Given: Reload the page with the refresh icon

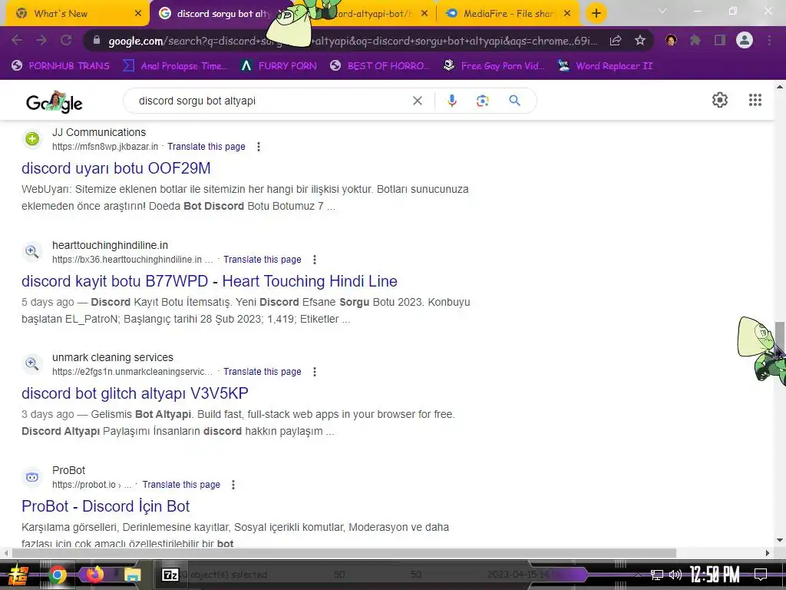Looking at the screenshot, I should [66, 40].
